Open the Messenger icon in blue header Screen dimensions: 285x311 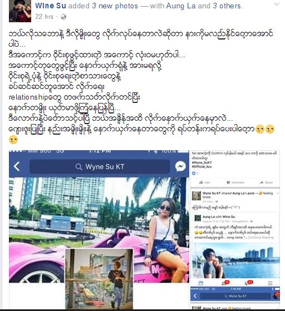coord(180,166)
